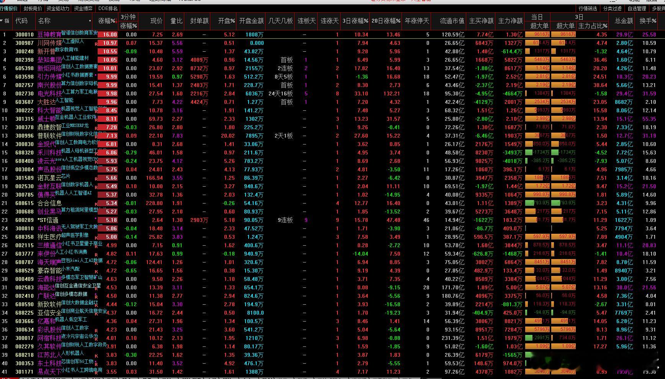Click stock code 688400

click(25, 161)
